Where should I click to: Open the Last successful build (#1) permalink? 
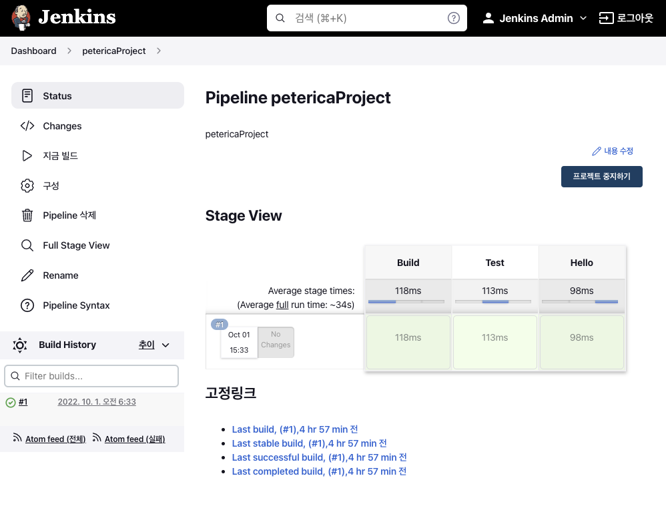click(320, 457)
